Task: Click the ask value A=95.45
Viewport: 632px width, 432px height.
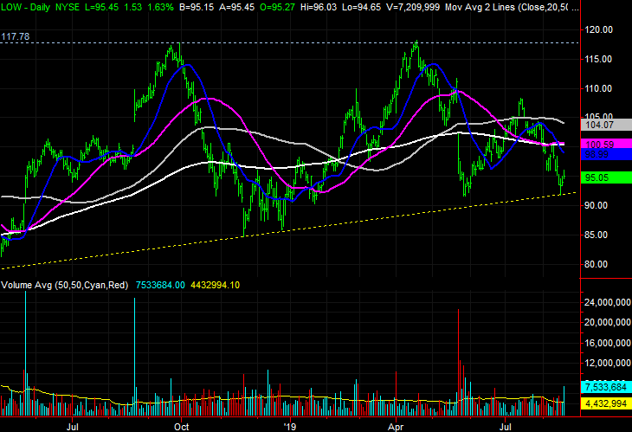Action: (x=236, y=7)
